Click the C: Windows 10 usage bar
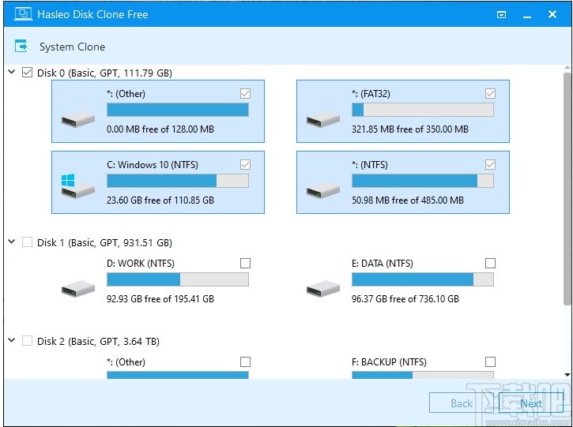The image size is (573, 427). pyautogui.click(x=177, y=181)
